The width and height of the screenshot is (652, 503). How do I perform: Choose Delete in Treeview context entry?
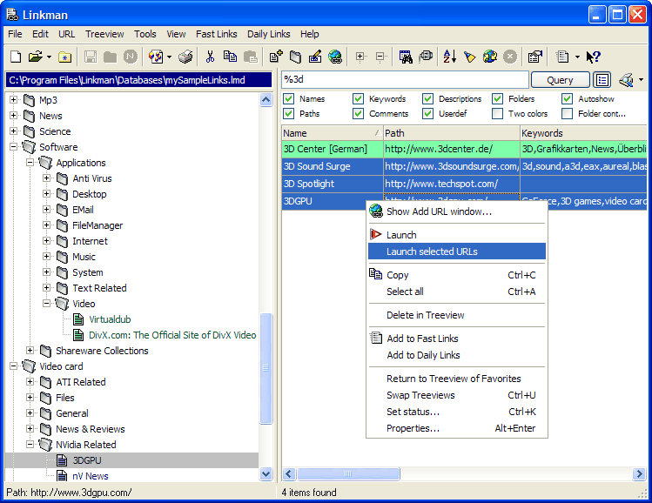[456, 315]
